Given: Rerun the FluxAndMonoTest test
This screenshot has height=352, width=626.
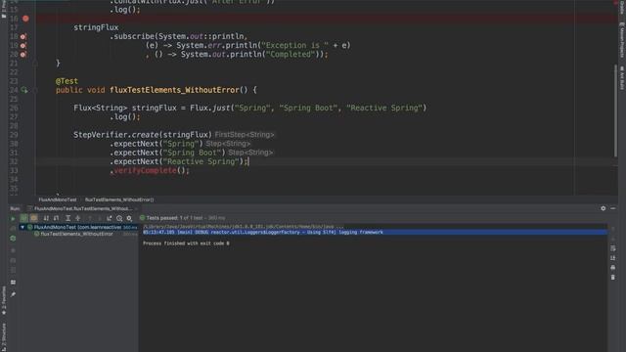Looking at the screenshot, I should tap(13, 218).
